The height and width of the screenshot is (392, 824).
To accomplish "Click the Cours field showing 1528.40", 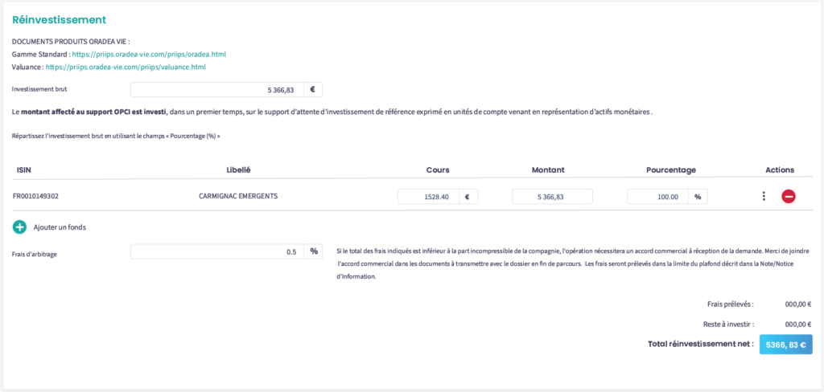I will click(x=428, y=196).
